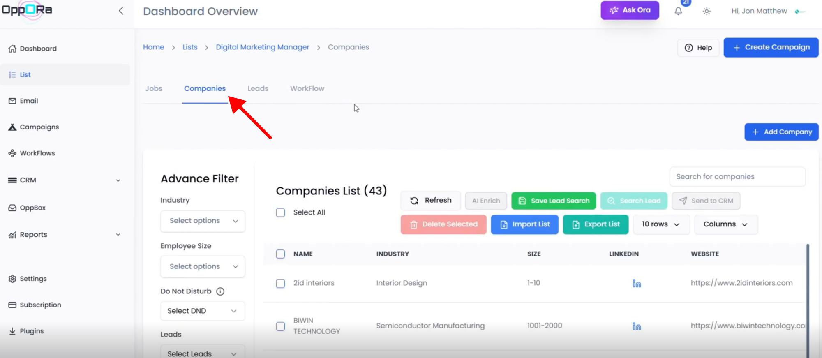Open the 10 rows dropdown
822x358 pixels.
coord(660,224)
